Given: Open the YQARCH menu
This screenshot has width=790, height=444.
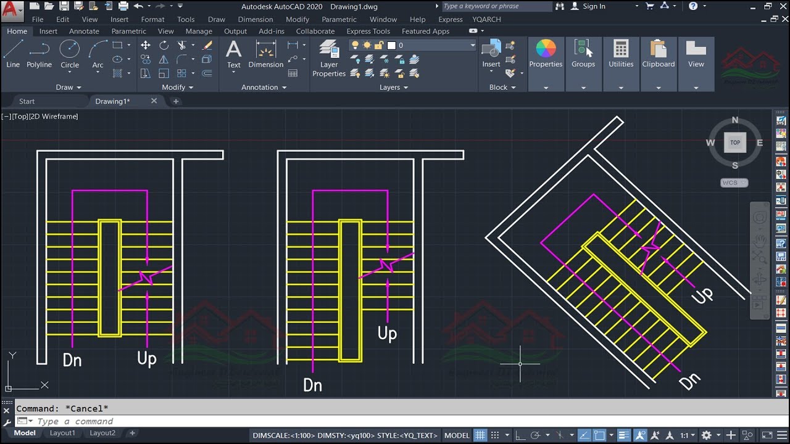Looking at the screenshot, I should click(x=487, y=20).
